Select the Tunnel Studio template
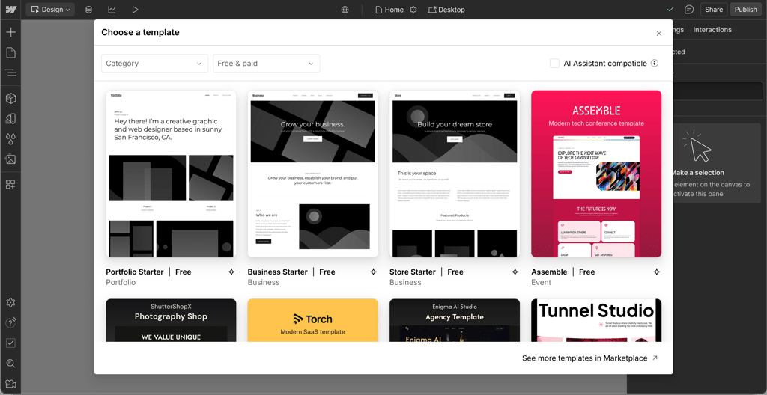This screenshot has height=395, width=767. click(596, 320)
